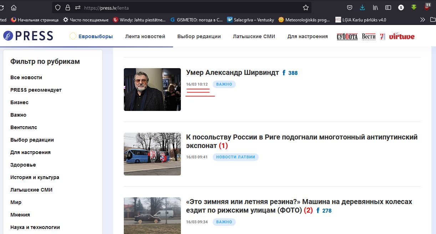Open the Downloads arrow icon
This screenshot has height=234, width=436.
[363, 7]
